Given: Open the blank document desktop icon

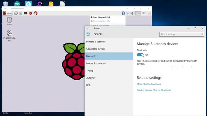Looking at the screenshot, I should tap(62, 4).
